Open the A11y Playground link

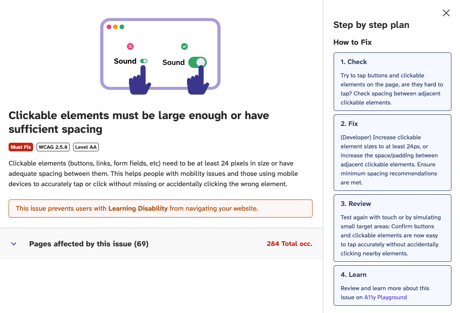pyautogui.click(x=386, y=297)
